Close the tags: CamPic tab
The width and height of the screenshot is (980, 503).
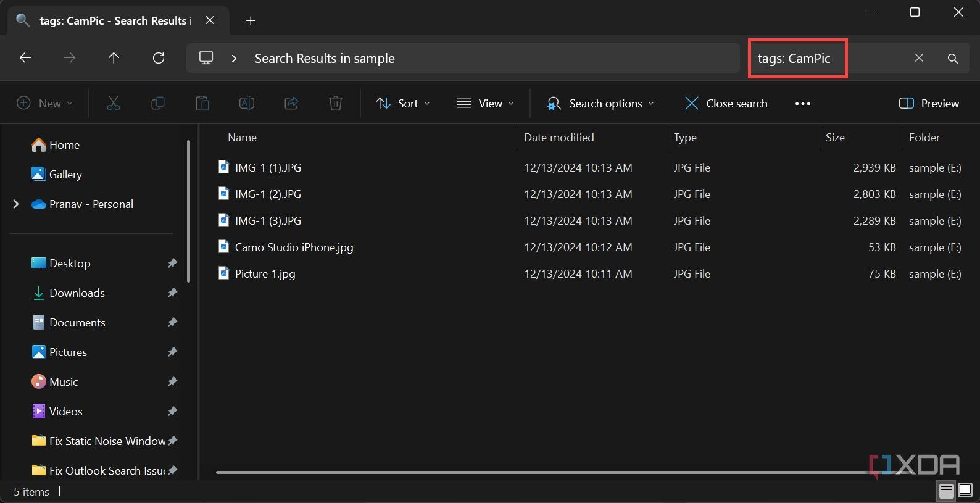pyautogui.click(x=210, y=20)
